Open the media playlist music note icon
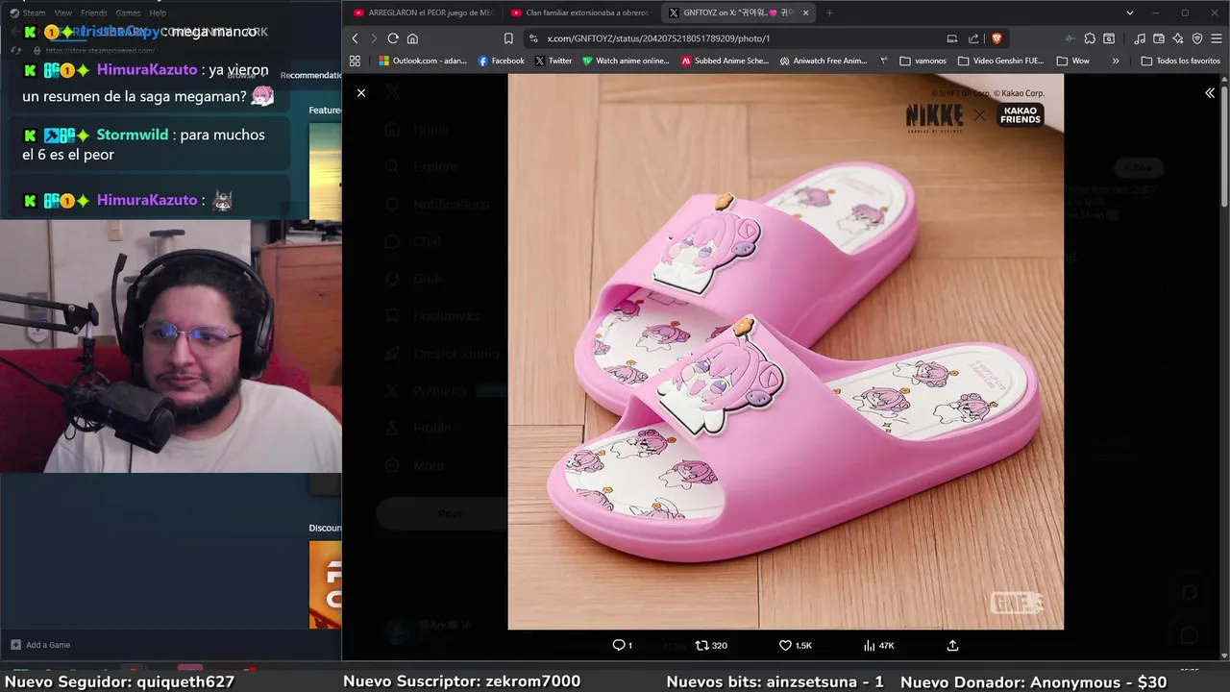This screenshot has width=1230, height=692. click(1140, 38)
